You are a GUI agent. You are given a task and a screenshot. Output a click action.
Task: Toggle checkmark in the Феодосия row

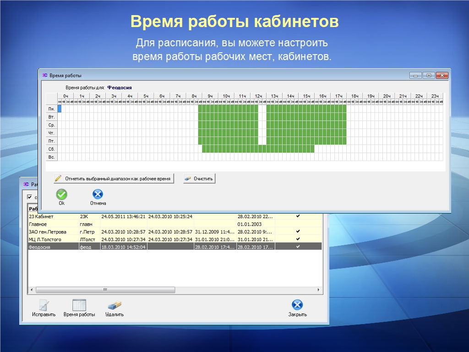coord(298,247)
